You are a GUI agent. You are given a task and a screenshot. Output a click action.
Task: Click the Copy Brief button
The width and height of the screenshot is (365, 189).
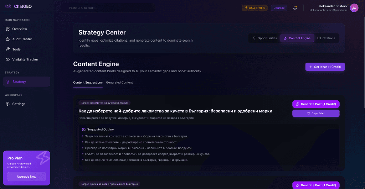point(316,113)
